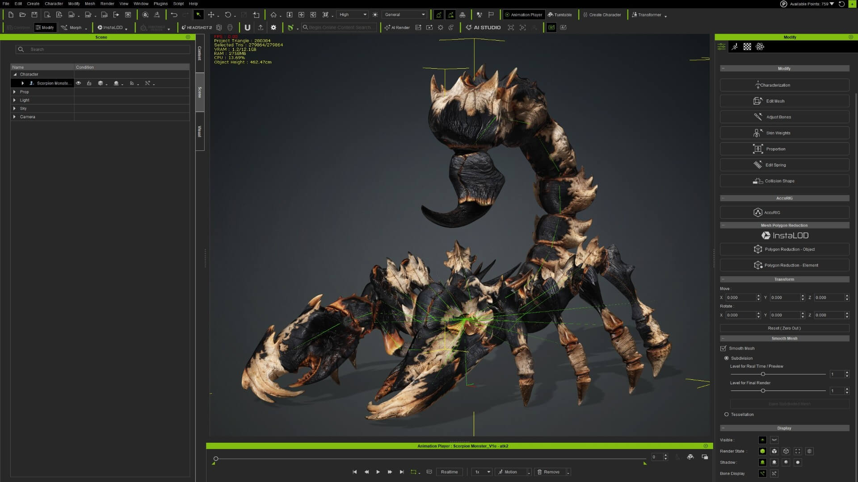Open the Motion tab icon in Modify panel
The width and height of the screenshot is (858, 482).
coord(734,47)
